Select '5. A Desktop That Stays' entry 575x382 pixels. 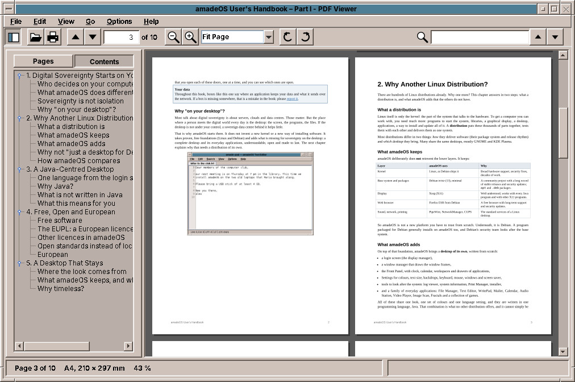point(65,263)
